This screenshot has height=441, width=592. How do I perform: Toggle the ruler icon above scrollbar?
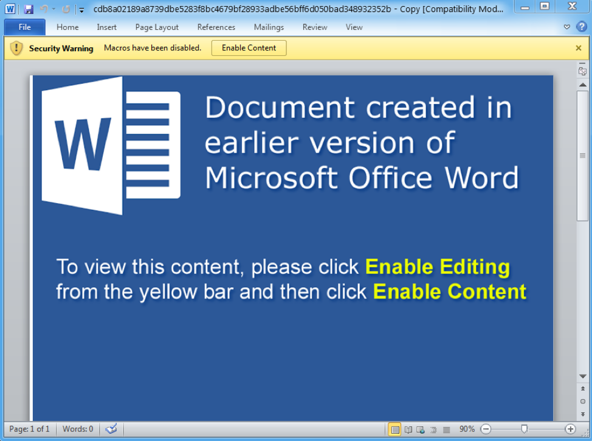pyautogui.click(x=582, y=71)
